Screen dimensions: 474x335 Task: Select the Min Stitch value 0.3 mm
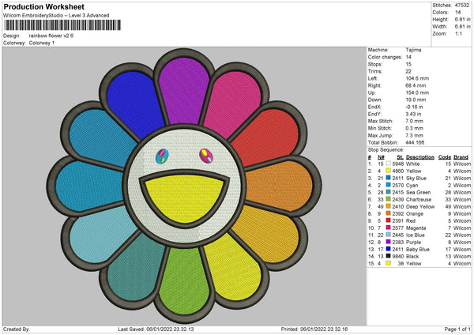(415, 128)
